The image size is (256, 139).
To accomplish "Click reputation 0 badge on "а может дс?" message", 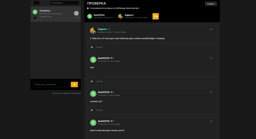I will coord(112,92).
